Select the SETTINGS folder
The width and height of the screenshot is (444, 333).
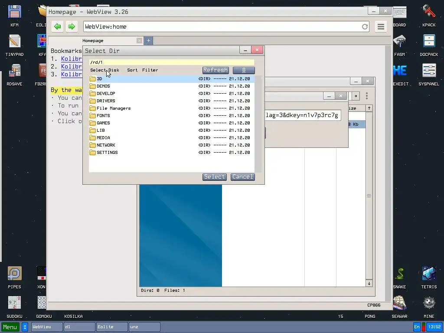point(172,152)
